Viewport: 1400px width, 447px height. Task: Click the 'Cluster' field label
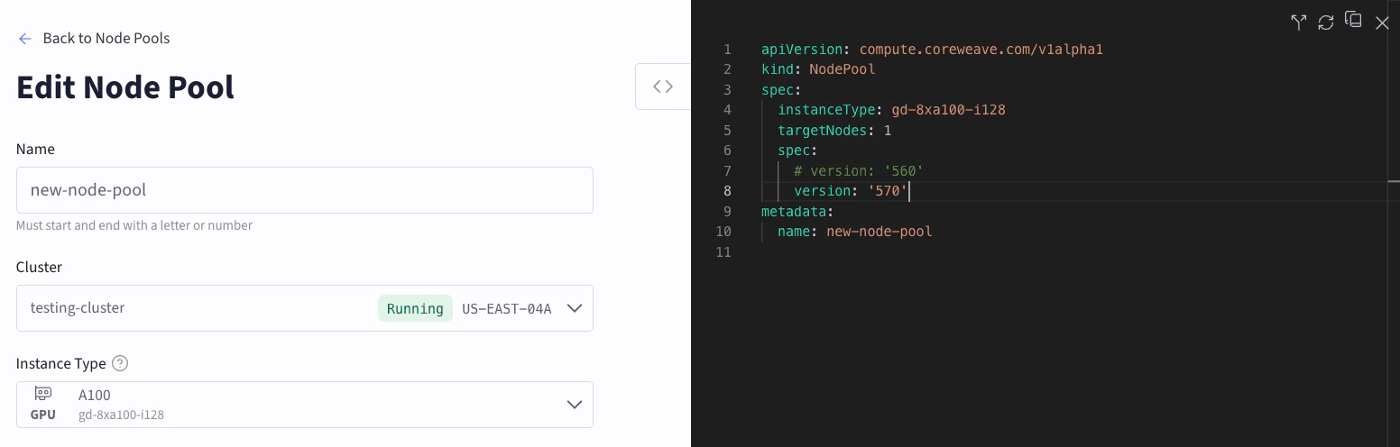pos(39,268)
